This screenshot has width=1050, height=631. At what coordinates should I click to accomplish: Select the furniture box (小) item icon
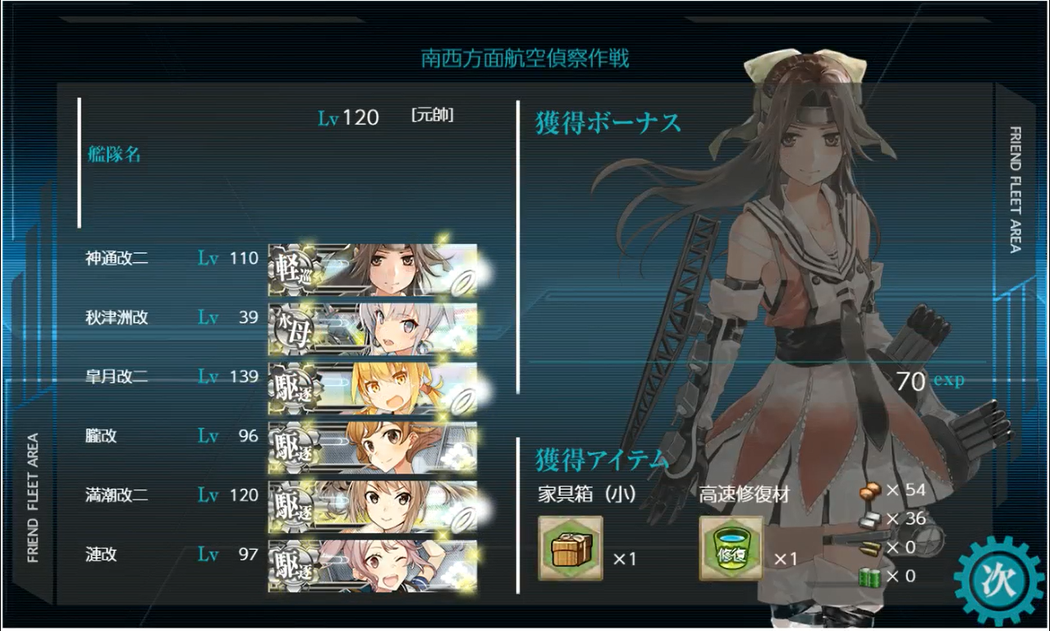(571, 548)
